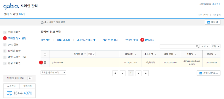Select the DNSSEC tab link
Image resolution: width=224 pixels, height=99 pixels.
point(150,40)
